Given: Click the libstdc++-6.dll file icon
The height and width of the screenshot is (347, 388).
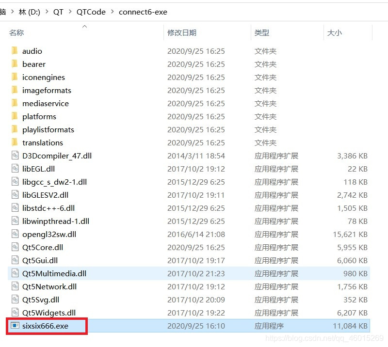Looking at the screenshot, I should click(15, 208).
